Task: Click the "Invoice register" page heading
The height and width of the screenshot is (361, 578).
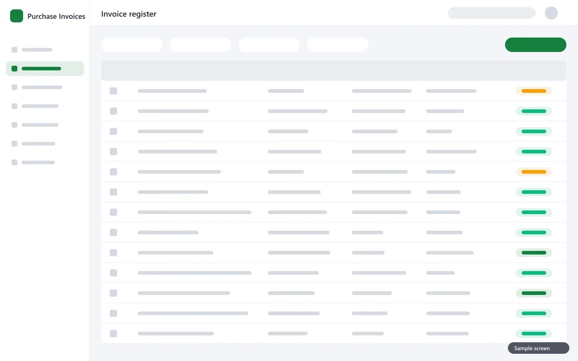Action: (129, 14)
